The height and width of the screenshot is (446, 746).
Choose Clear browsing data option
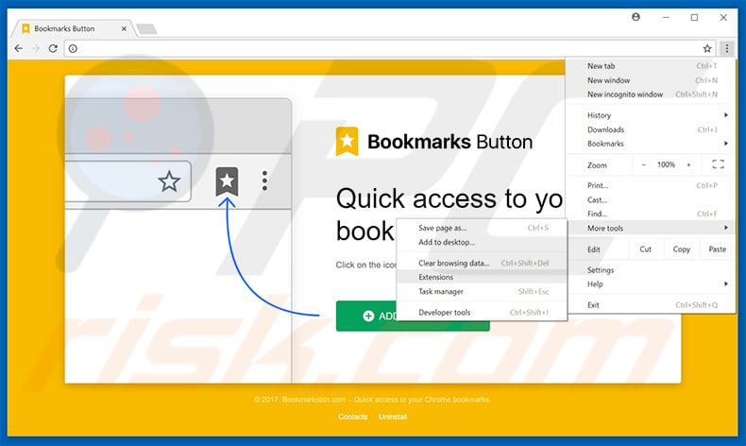(453, 263)
